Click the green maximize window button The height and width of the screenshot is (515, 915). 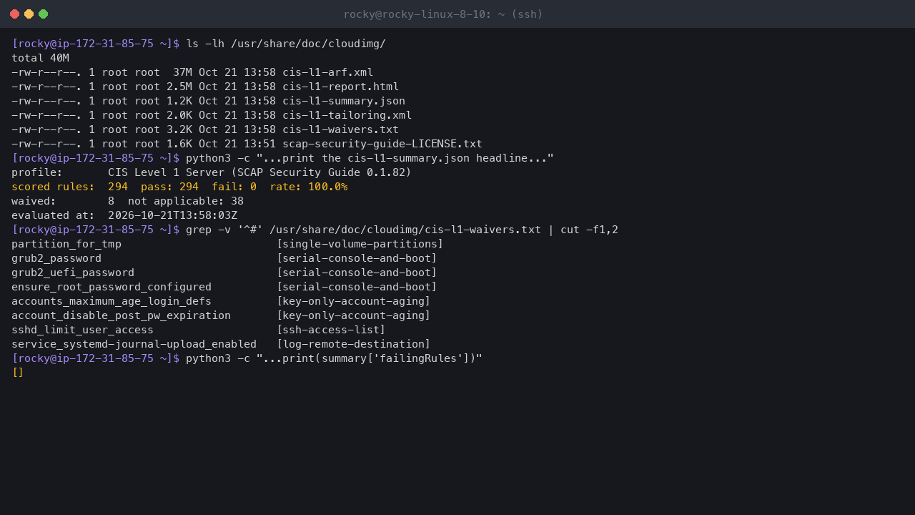pyautogui.click(x=43, y=14)
